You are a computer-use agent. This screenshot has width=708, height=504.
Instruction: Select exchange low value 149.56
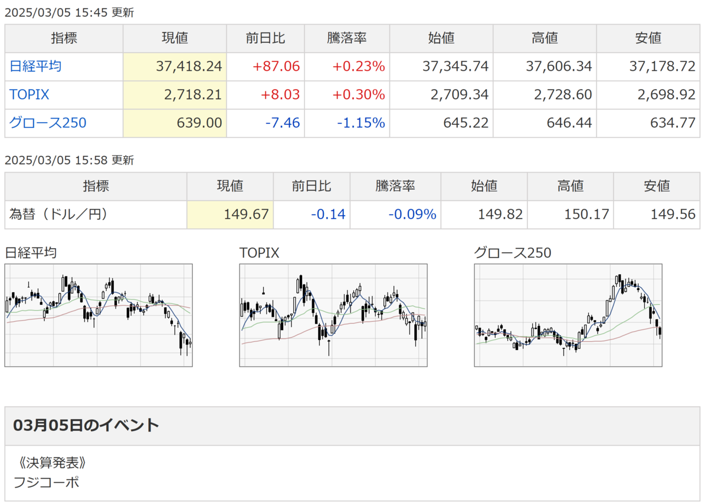pyautogui.click(x=673, y=215)
